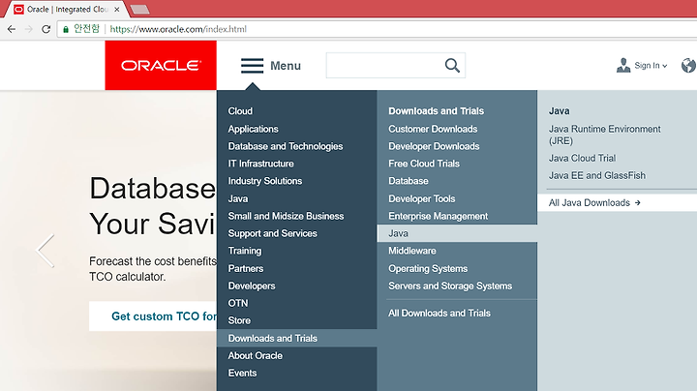Open Java Cloud Trial link
The image size is (697, 391).
[x=583, y=158]
